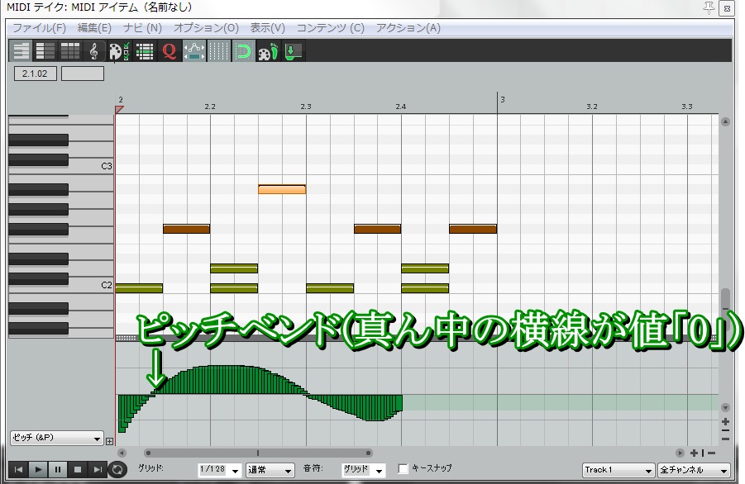Screen dimensions: 745x484
Task: Click vertical scrollbar up arrow
Action: click(x=725, y=121)
